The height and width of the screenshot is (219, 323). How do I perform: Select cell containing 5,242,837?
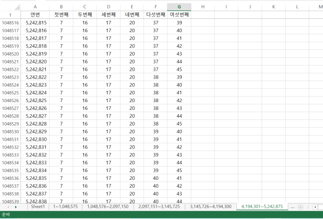click(35, 194)
